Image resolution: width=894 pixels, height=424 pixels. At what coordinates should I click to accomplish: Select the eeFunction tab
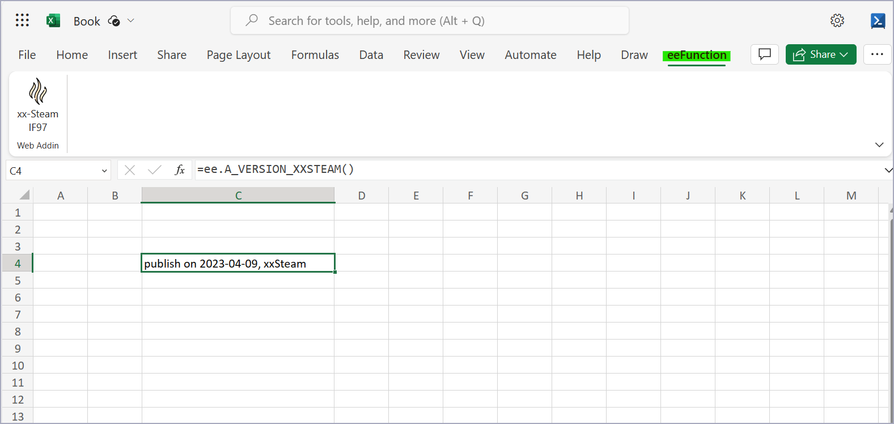point(697,55)
